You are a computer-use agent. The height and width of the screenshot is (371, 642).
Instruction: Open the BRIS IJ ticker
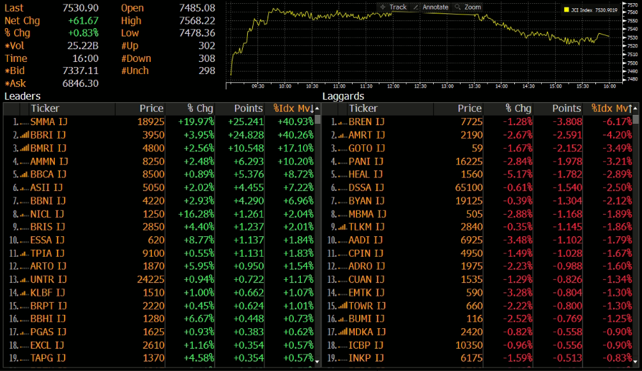point(47,227)
